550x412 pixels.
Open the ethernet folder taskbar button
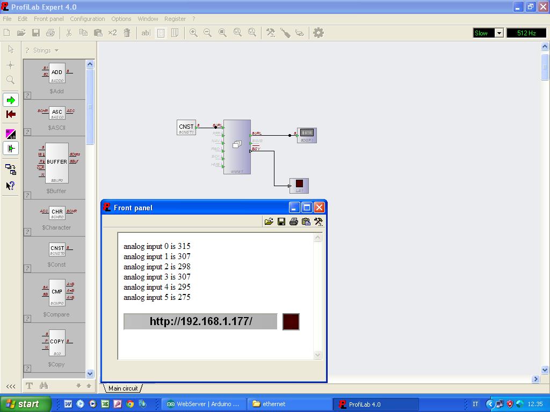tap(290, 404)
